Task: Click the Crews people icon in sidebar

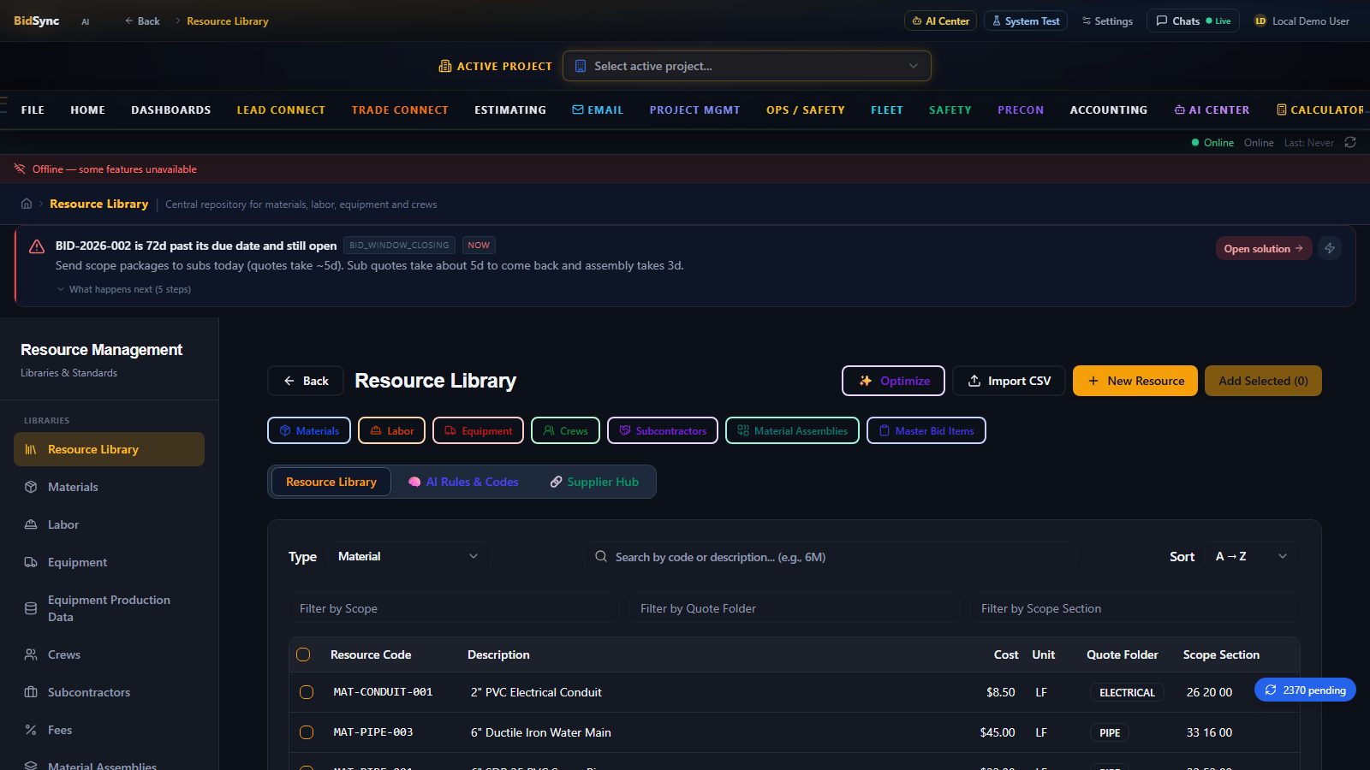Action: pyautogui.click(x=31, y=654)
